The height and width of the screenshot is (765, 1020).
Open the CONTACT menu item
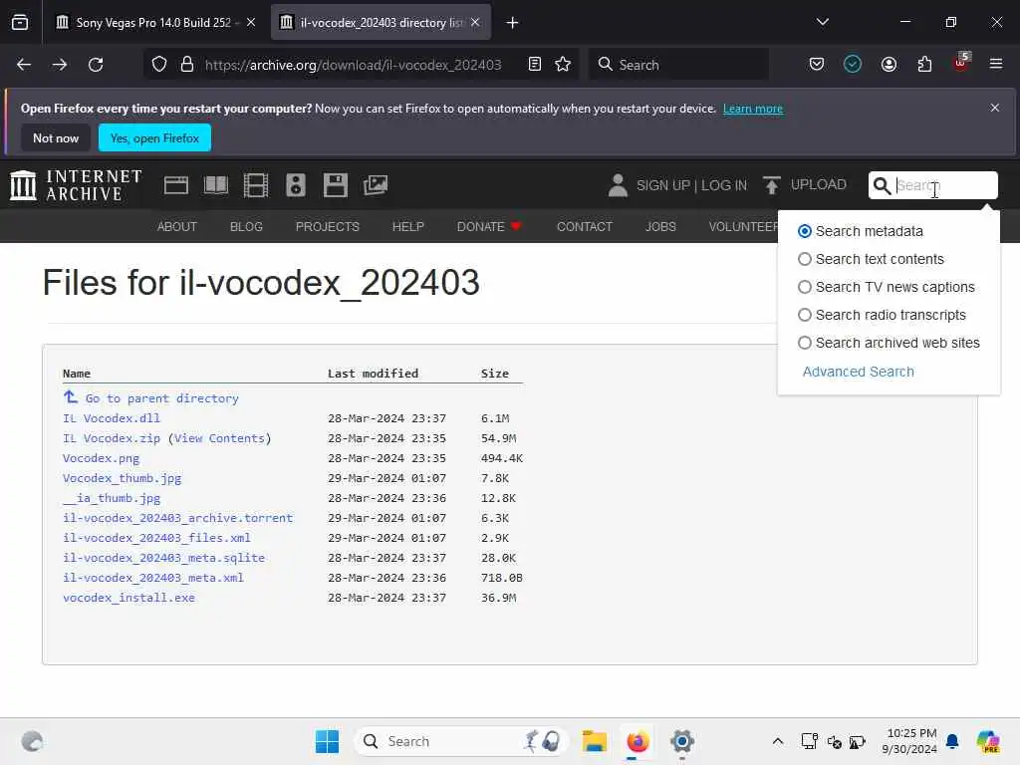click(x=584, y=226)
